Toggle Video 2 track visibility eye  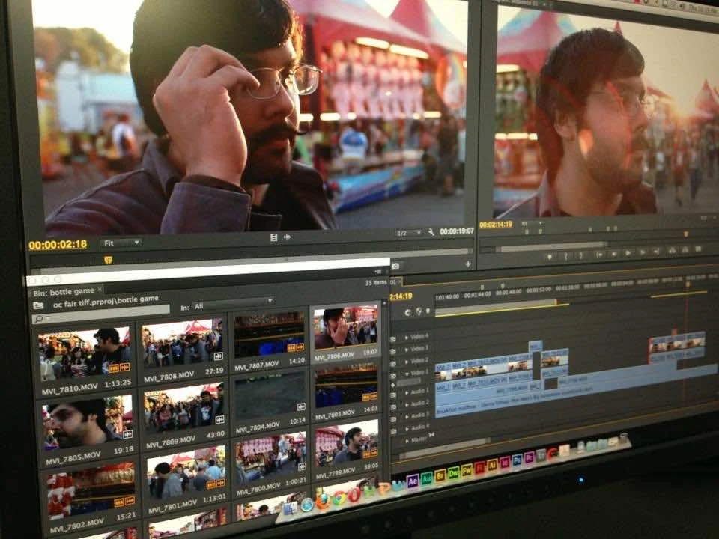392,364
